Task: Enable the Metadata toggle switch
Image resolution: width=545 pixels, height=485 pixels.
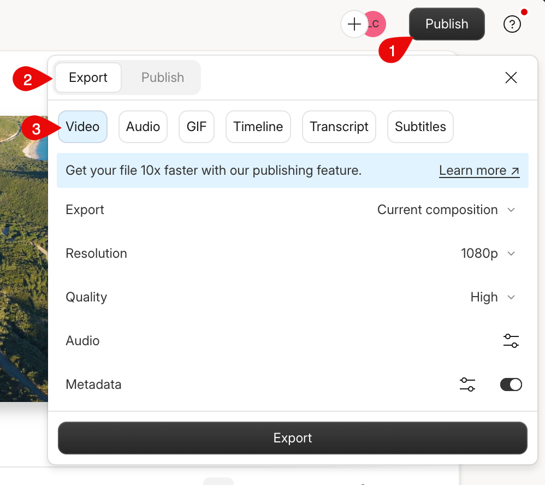Action: click(x=511, y=385)
